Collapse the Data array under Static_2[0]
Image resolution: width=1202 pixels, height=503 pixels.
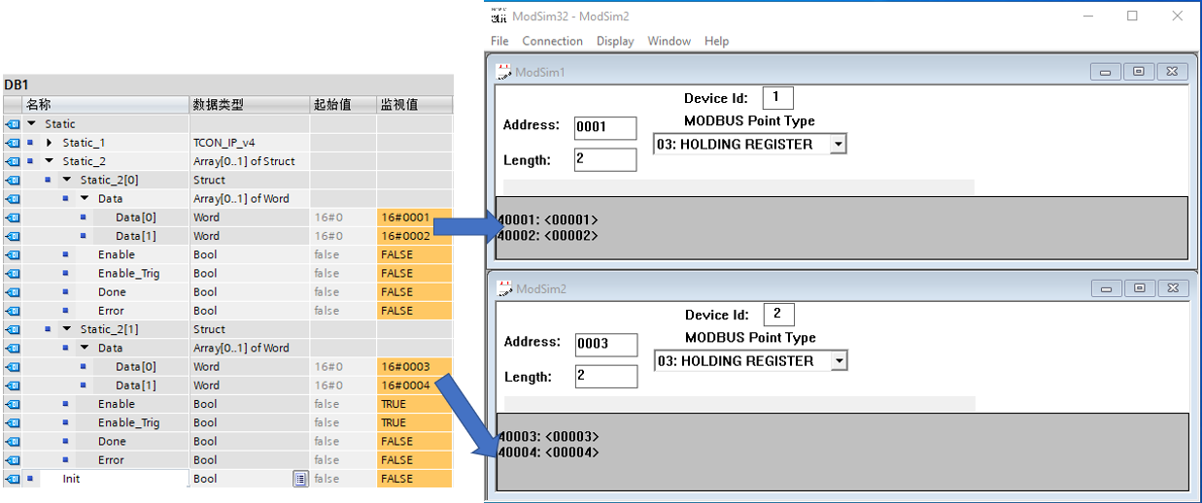85,199
